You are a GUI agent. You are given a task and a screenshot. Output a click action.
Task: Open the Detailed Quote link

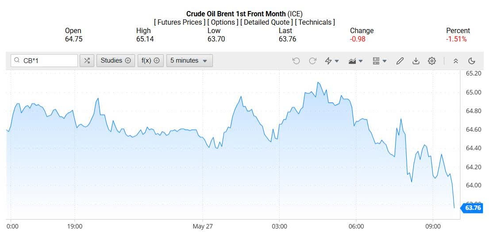point(267,22)
